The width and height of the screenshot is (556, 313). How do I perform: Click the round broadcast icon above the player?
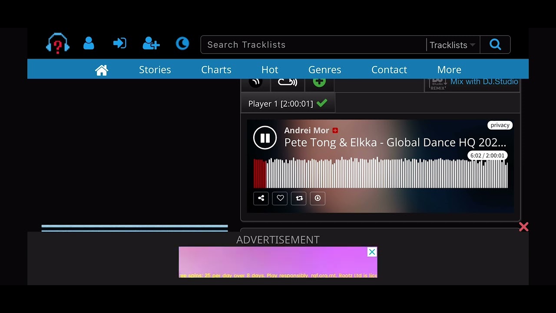[256, 82]
